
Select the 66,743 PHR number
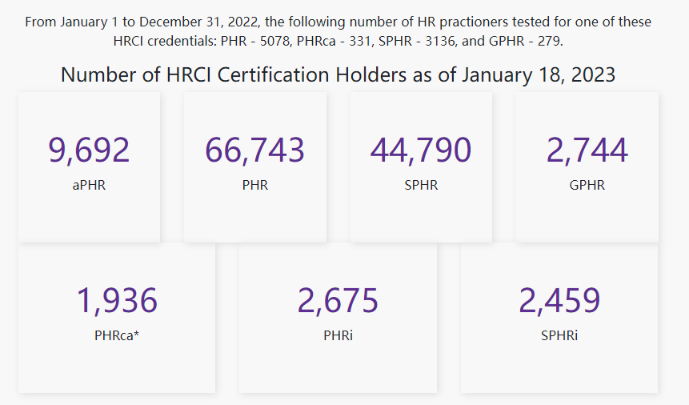point(254,150)
